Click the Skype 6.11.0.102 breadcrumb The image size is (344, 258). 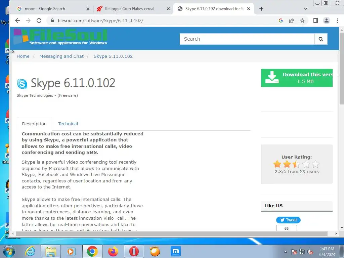113,56
